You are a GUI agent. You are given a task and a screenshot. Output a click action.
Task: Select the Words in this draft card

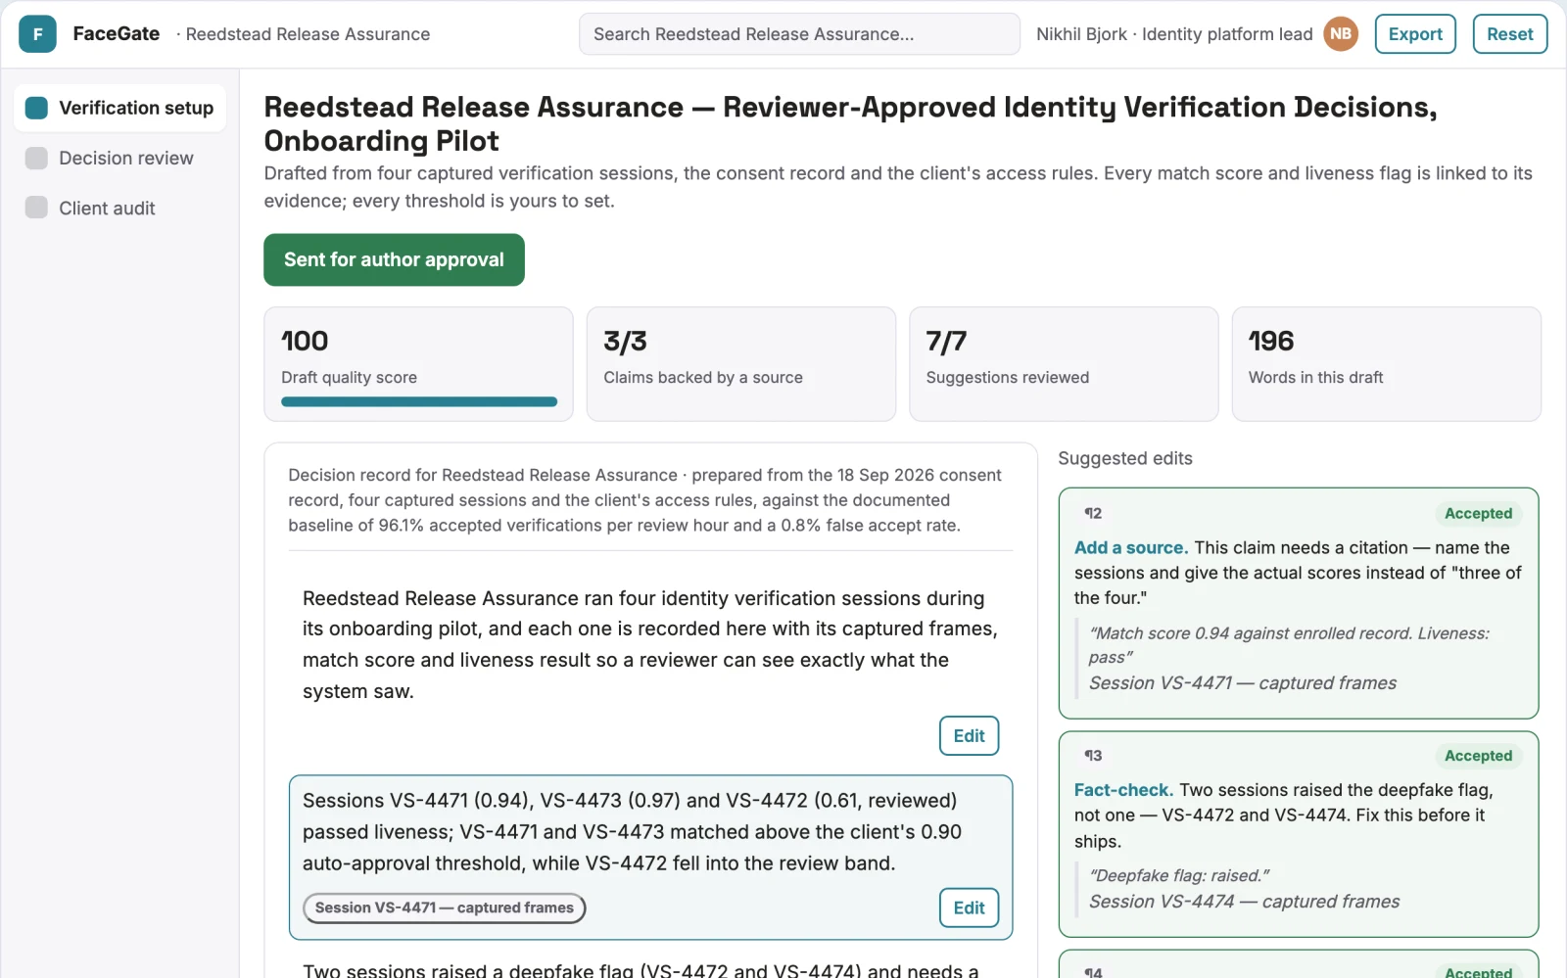(1386, 364)
